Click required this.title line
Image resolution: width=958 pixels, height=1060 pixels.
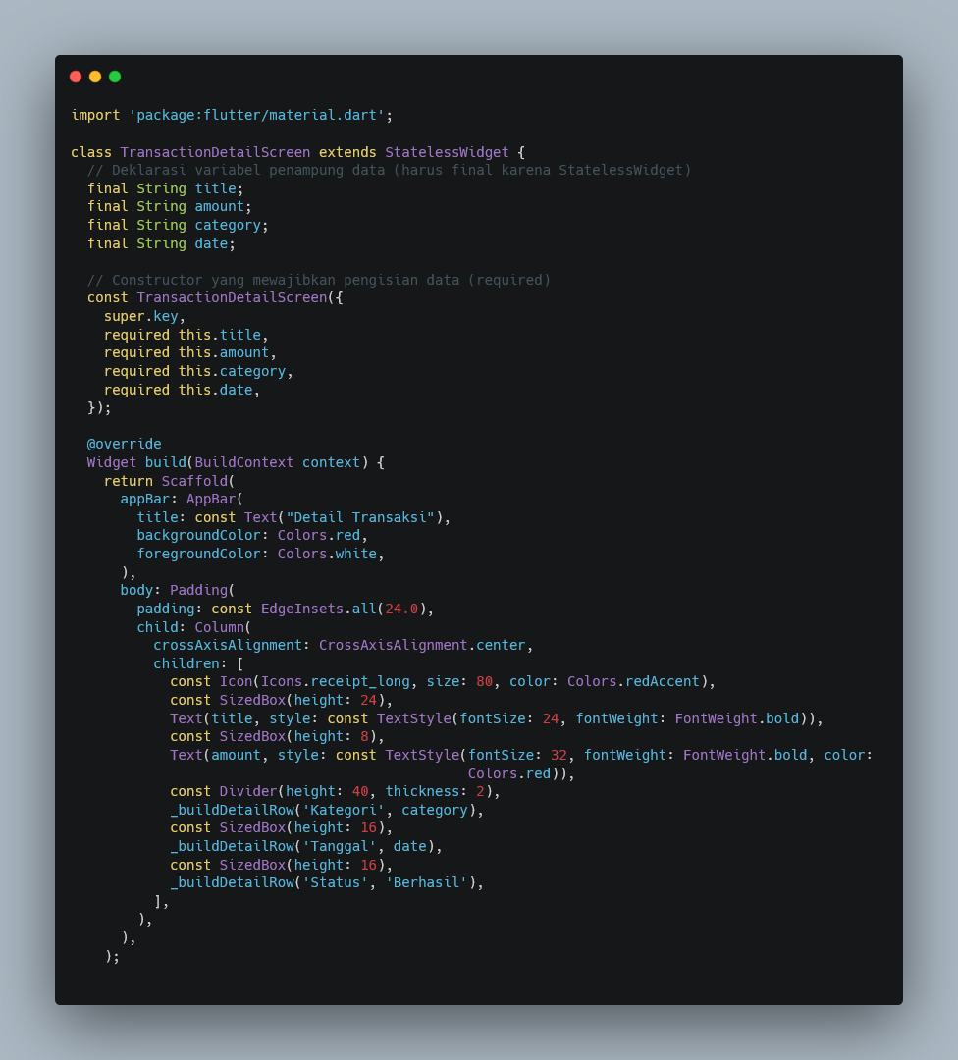coord(186,335)
